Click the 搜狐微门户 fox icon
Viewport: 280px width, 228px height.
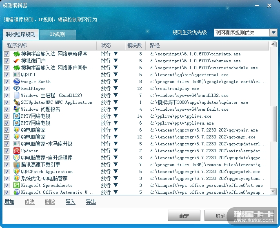17,61
